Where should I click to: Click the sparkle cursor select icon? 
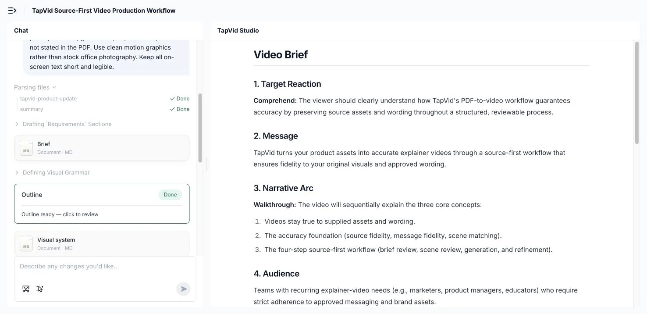(x=40, y=289)
